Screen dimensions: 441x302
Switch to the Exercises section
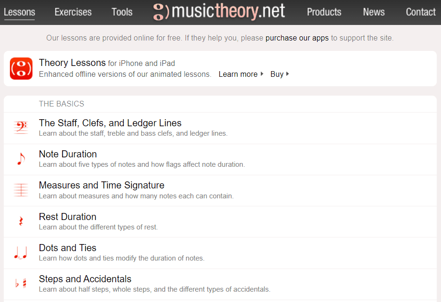click(x=72, y=12)
